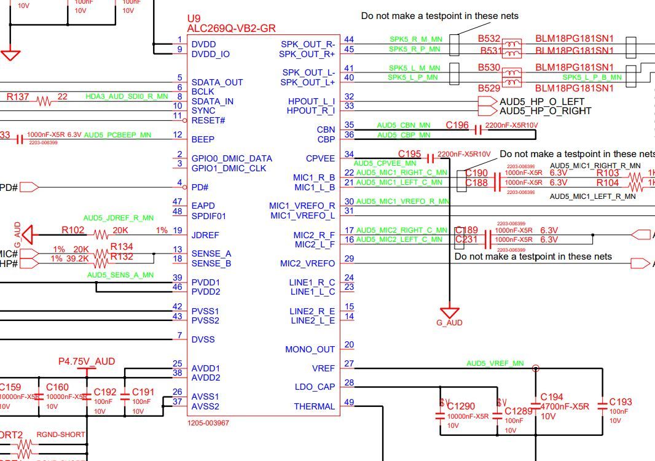Screen dimensions: 655x461
Task: Click the 1205-003967 part code below U9
Action: pyautogui.click(x=208, y=423)
